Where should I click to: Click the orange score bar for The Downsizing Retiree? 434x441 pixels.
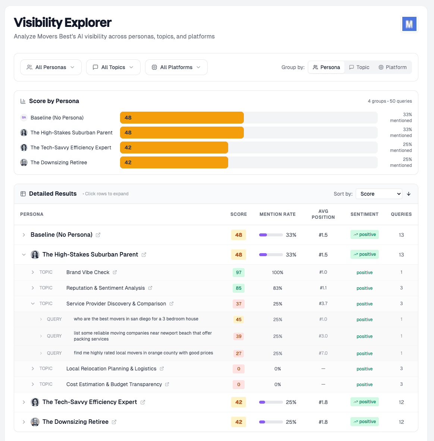(x=174, y=162)
